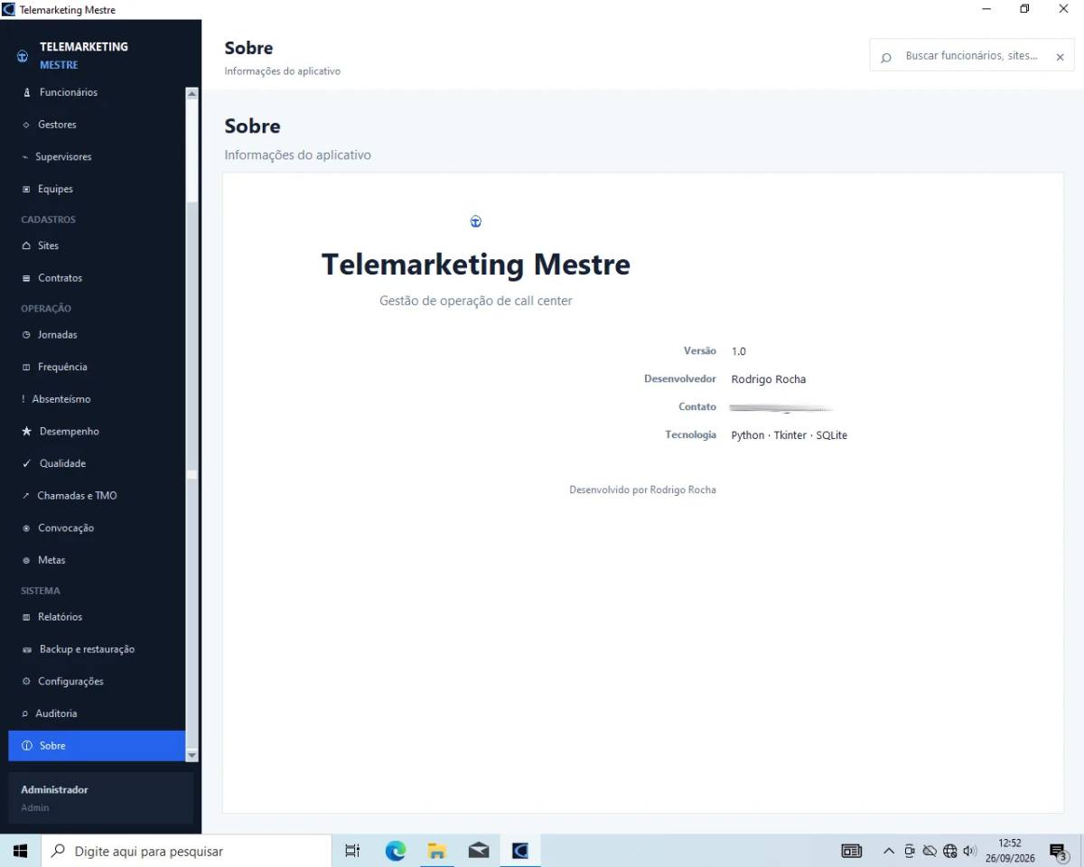Select the highlighted Sobre label

point(52,746)
